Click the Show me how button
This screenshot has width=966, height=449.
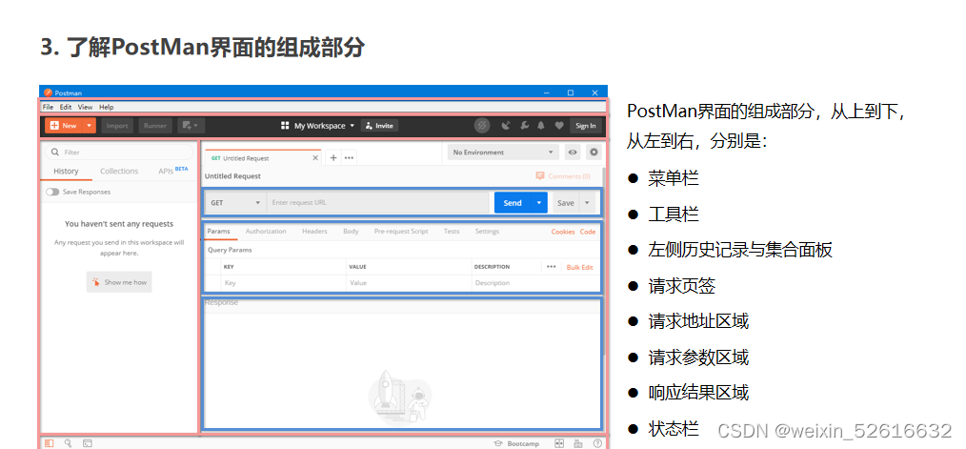point(119,282)
